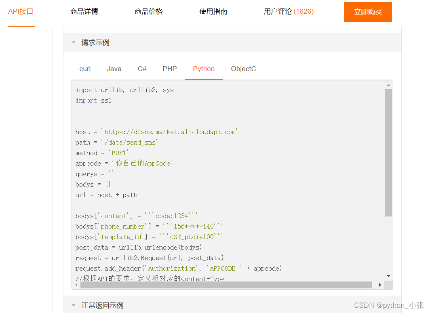Select the C# code tab
The width and height of the screenshot is (430, 313).
pos(142,69)
